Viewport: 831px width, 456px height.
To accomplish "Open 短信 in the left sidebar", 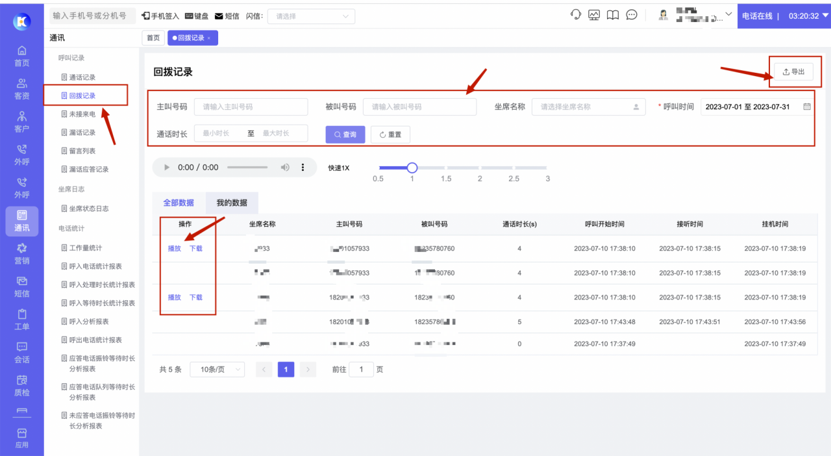I will point(22,287).
